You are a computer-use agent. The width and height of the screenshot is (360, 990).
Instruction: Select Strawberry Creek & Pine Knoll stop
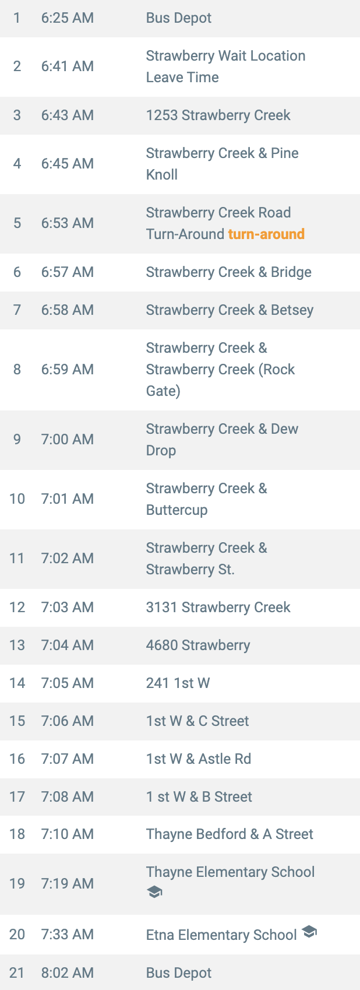point(180,164)
